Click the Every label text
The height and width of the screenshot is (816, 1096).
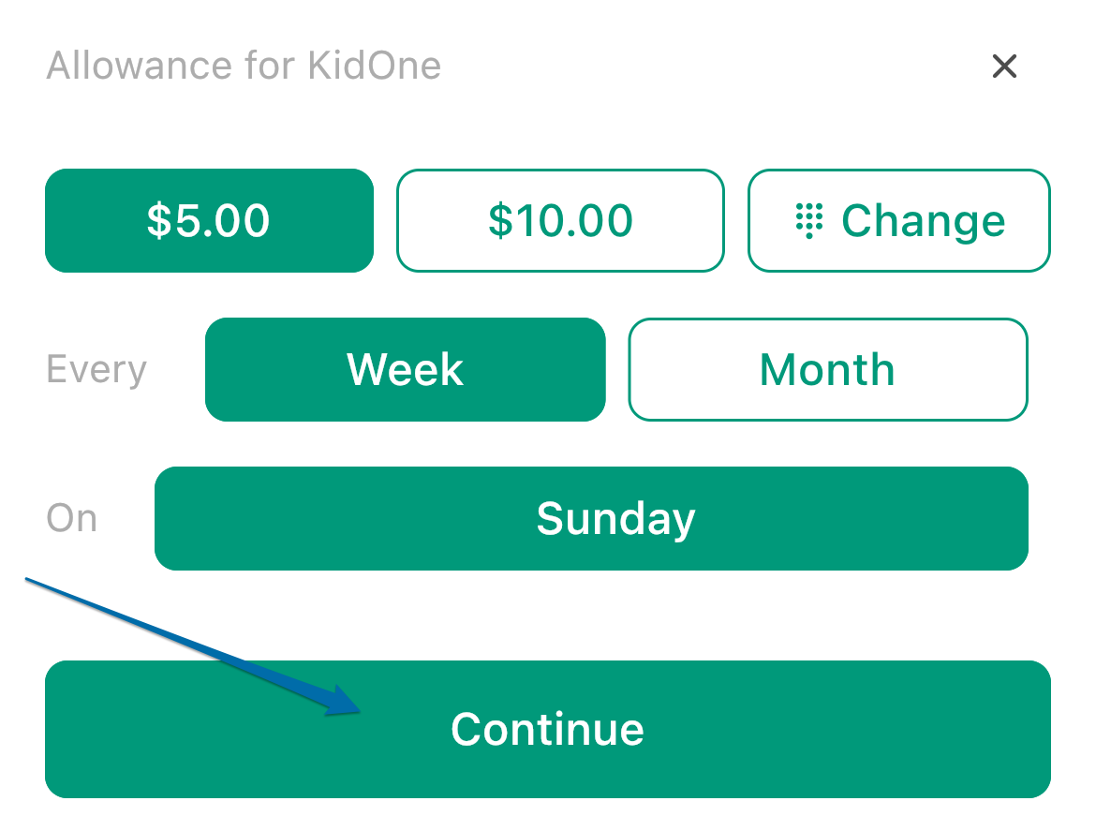pos(96,369)
